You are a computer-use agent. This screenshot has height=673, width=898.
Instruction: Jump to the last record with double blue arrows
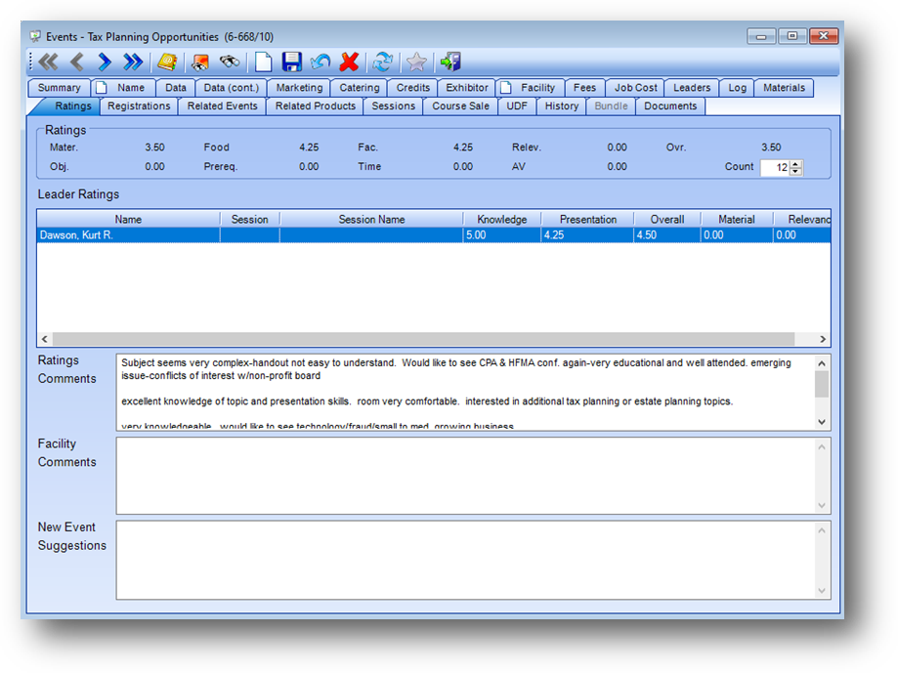click(x=133, y=62)
